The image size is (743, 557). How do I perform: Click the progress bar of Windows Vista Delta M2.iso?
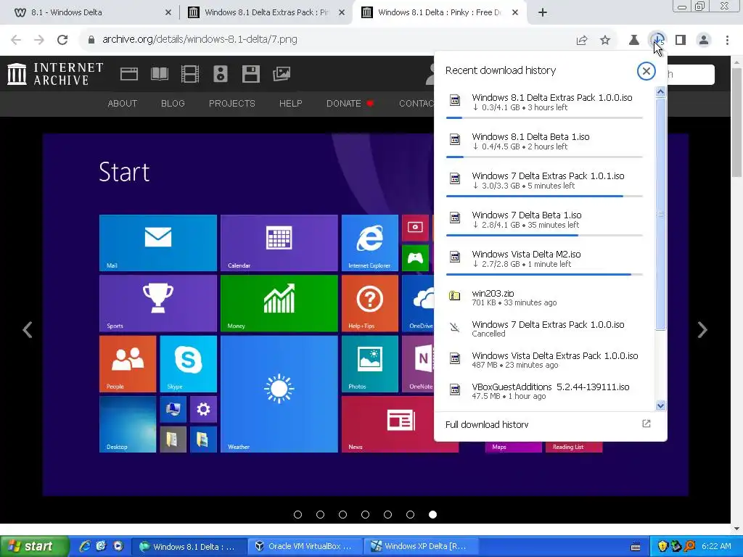click(x=544, y=274)
